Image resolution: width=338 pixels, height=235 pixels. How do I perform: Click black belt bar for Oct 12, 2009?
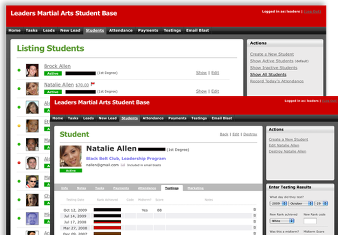[107, 210]
